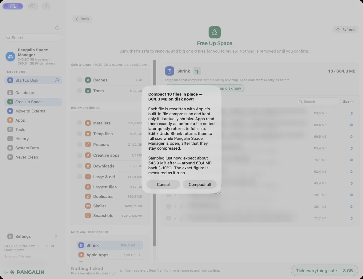Click the Shrink panel header icon

click(170, 71)
